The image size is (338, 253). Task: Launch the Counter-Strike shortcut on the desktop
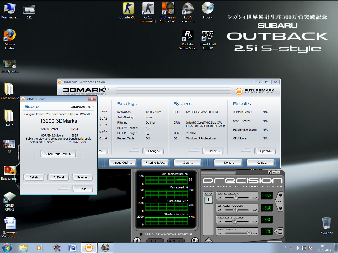129,11
